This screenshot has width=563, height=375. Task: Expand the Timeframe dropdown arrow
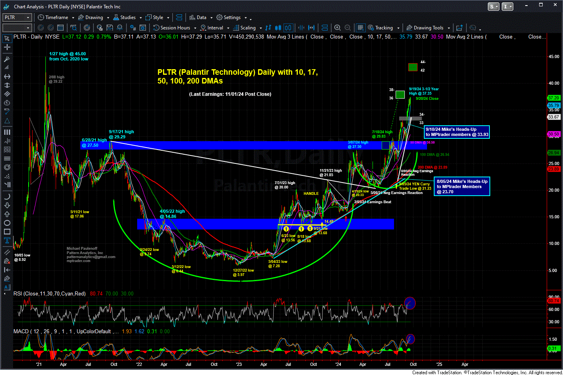pyautogui.click(x=73, y=18)
